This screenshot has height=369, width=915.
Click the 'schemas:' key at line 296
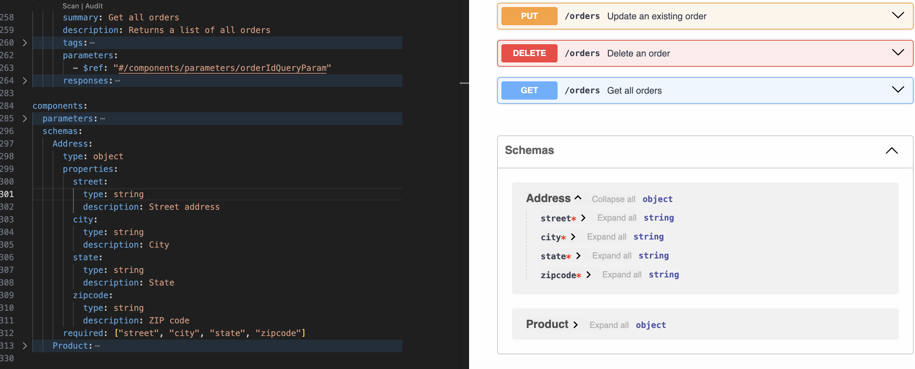click(62, 131)
